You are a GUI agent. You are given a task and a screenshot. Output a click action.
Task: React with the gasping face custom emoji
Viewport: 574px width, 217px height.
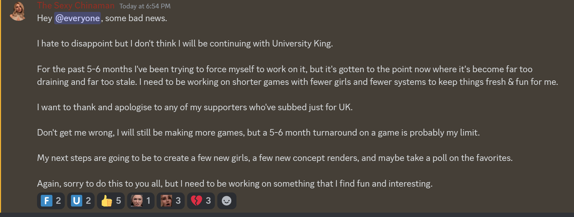click(170, 201)
